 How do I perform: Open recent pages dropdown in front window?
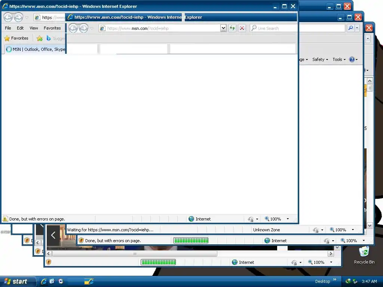(27, 18)
